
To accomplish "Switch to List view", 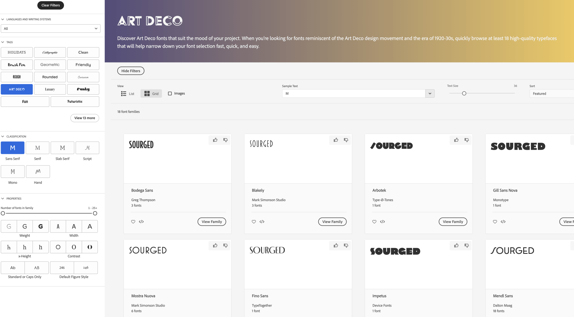I will click(x=128, y=94).
